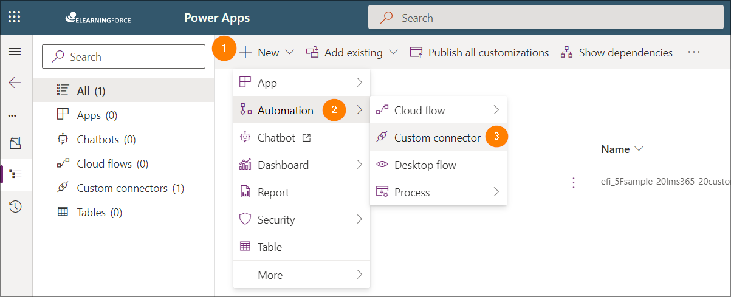731x297 pixels.
Task: Select Chatbot in the New menu
Action: pos(301,137)
